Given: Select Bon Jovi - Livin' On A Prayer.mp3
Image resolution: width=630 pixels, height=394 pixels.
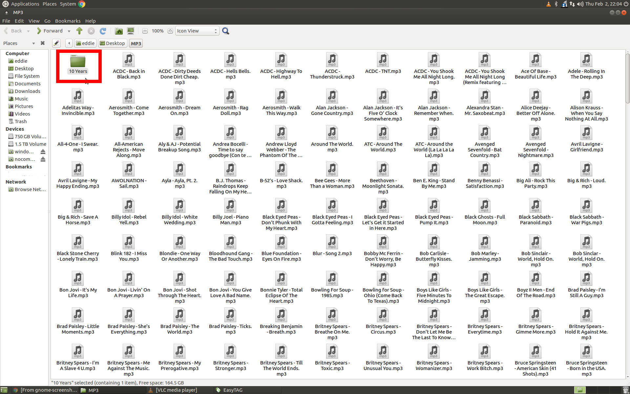Looking at the screenshot, I should point(129,285).
